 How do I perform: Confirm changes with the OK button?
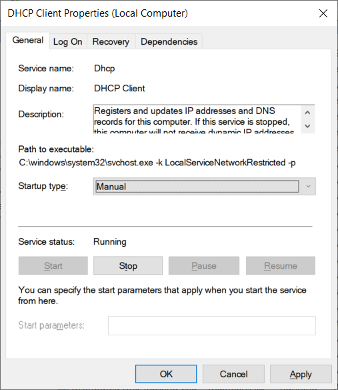coord(166,374)
